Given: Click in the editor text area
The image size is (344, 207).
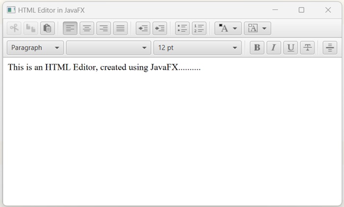Looking at the screenshot, I should pyautogui.click(x=172, y=131).
